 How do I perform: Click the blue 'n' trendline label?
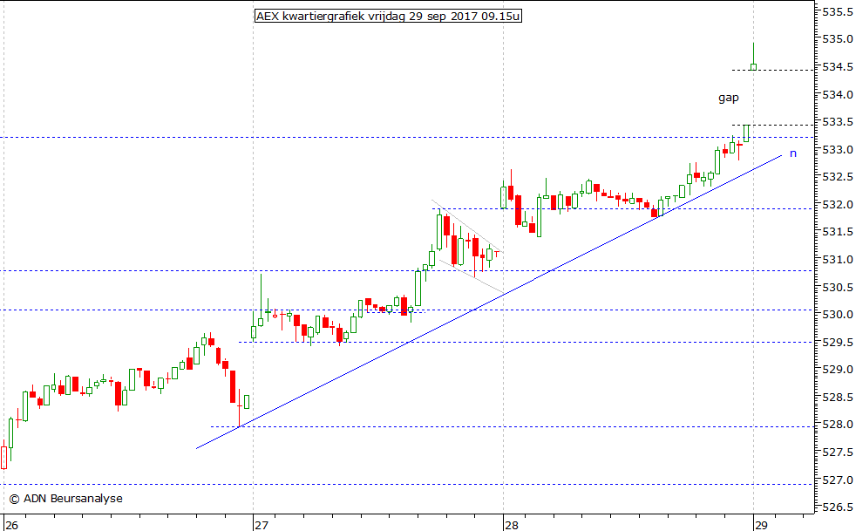[793, 153]
